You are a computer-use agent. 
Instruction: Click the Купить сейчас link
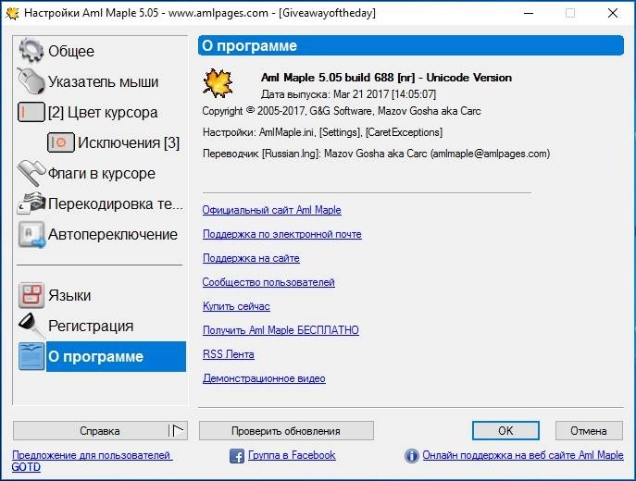click(236, 306)
